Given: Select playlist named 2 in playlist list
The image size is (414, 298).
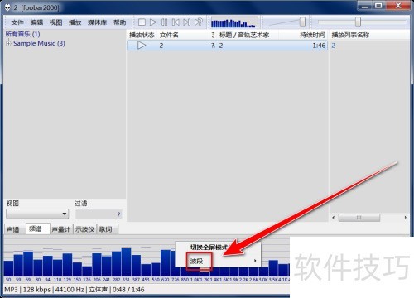Looking at the screenshot, I should tap(334, 46).
